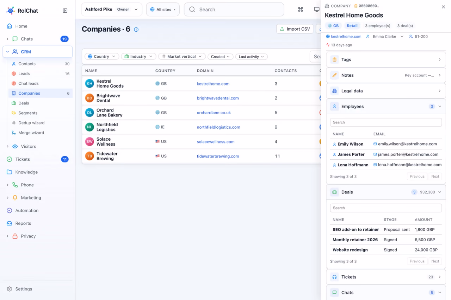Viewport: 451px width, 300px height.
Task: Click the envelope icon next to Emily Wilson's email
Action: [375, 144]
